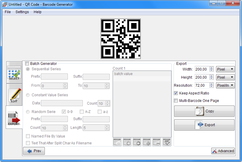Click the Export button with blue arrow
Screen dimensions: 242x162
pyautogui.click(x=204, y=125)
